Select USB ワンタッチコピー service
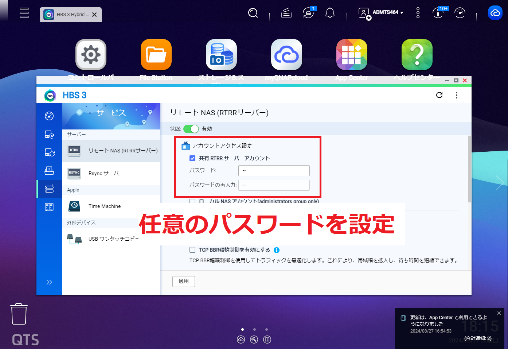This screenshot has height=349, width=508. 111,239
